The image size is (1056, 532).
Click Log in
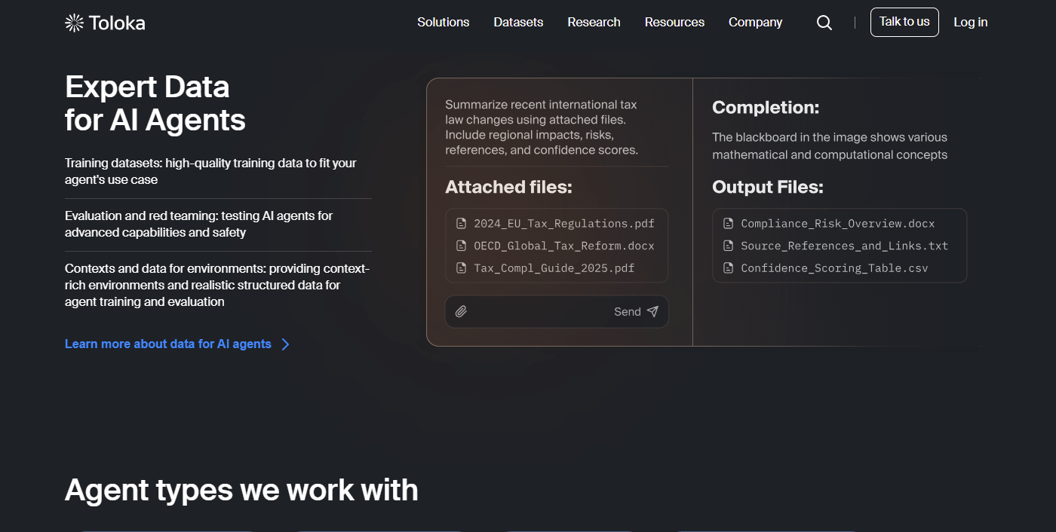pyautogui.click(x=971, y=22)
